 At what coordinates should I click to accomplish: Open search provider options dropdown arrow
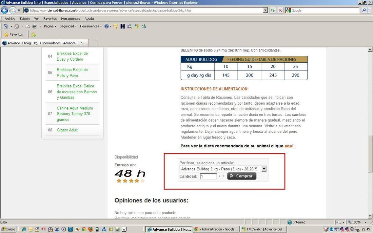coord(369,10)
